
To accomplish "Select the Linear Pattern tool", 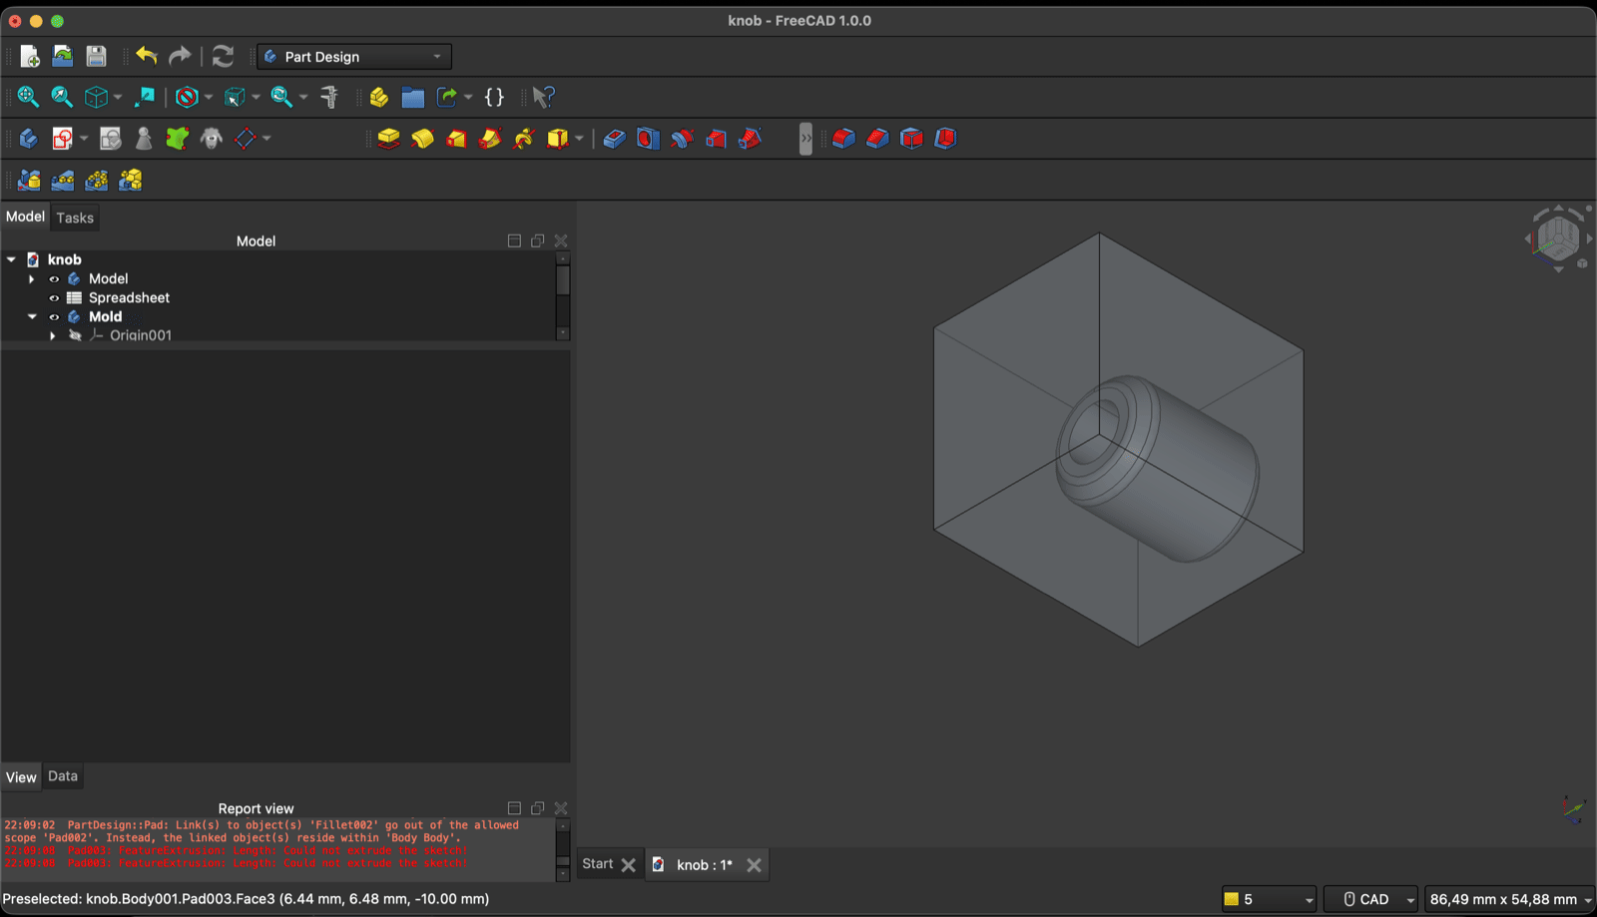I will click(63, 181).
